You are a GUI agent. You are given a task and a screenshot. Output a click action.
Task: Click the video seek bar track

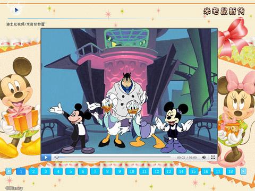(x=113, y=157)
